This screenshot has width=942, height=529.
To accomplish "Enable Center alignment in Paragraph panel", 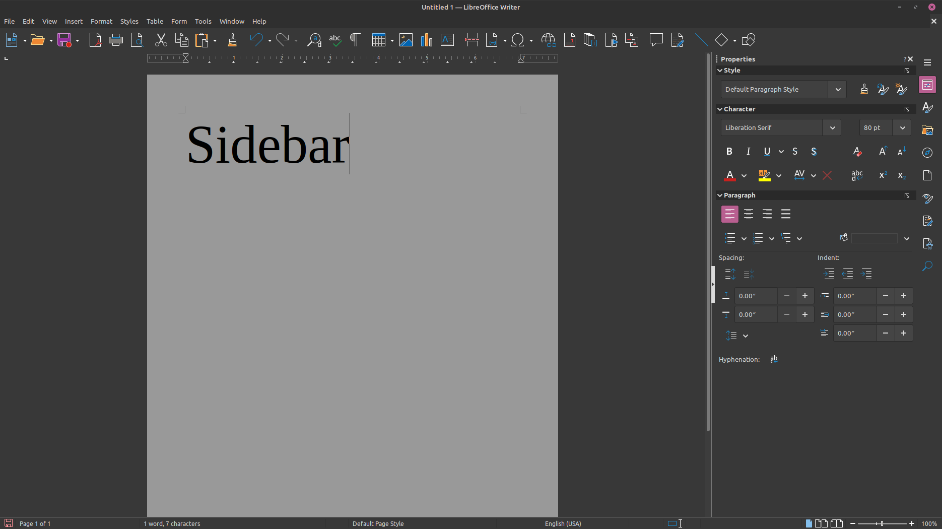I will [748, 215].
